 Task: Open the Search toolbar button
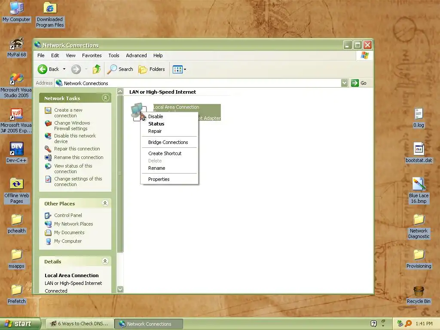tap(120, 69)
